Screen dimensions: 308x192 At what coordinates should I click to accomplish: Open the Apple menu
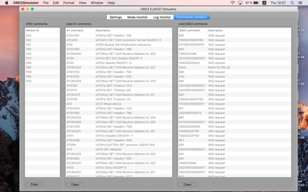coord(7,3)
